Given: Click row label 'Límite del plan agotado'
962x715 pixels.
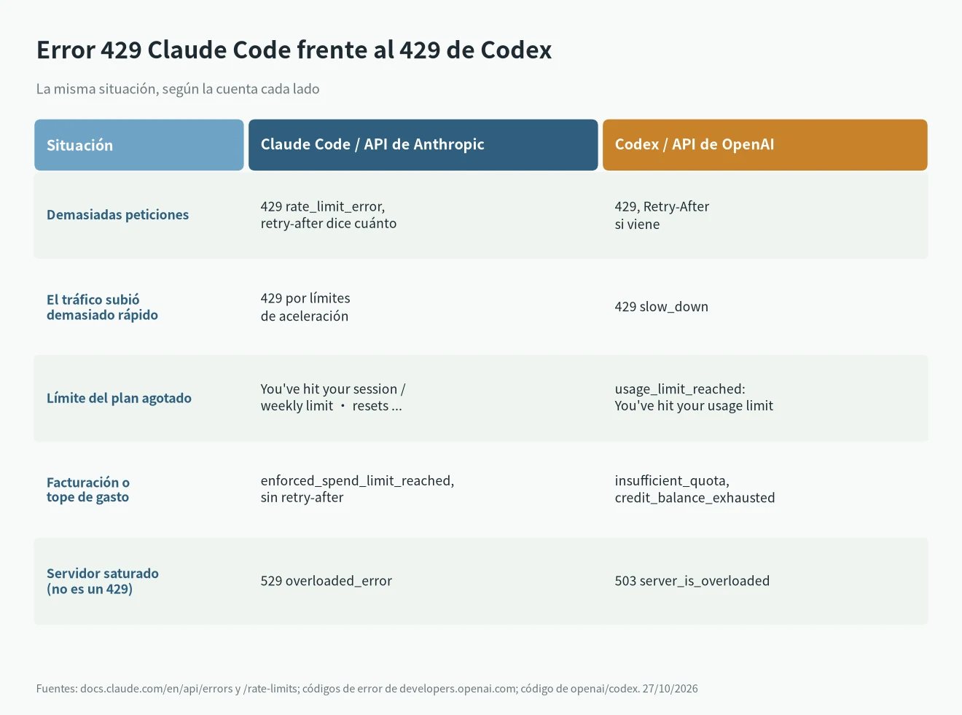Looking at the screenshot, I should click(x=119, y=398).
